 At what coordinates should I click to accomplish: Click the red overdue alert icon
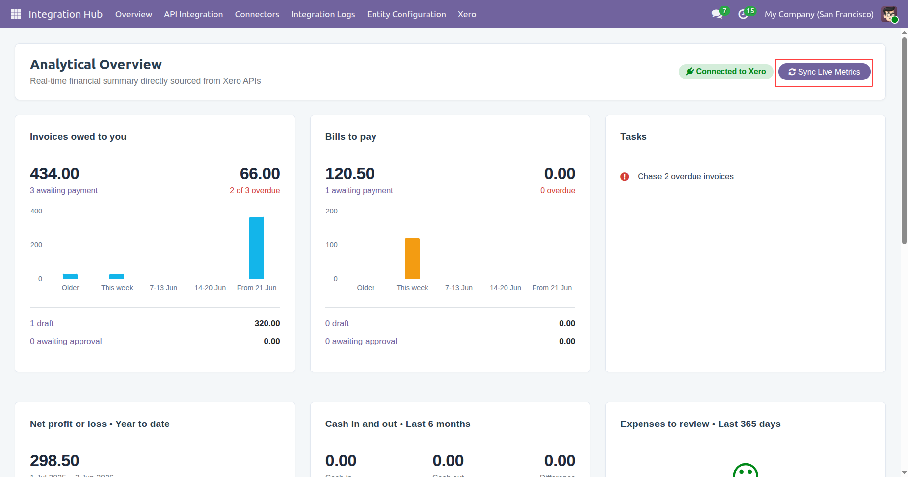pyautogui.click(x=624, y=177)
